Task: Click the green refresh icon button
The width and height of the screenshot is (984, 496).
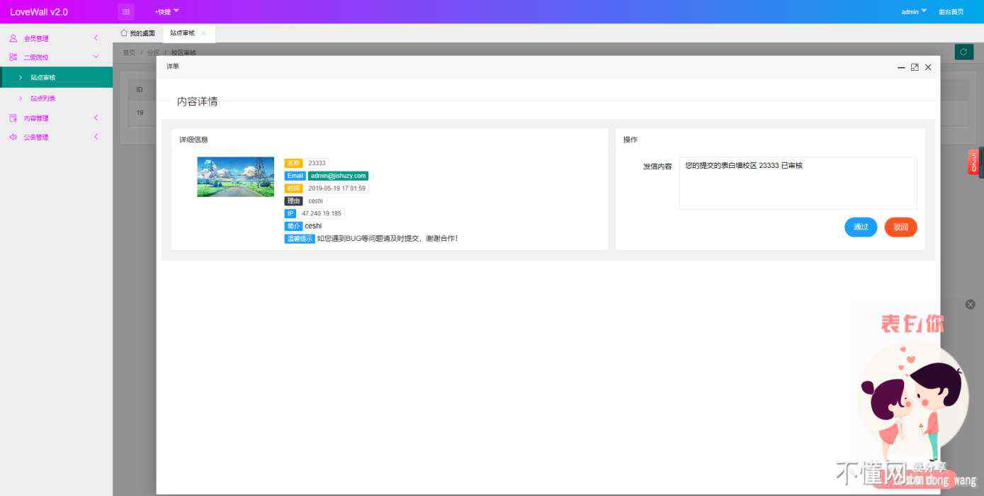Action: coord(963,52)
